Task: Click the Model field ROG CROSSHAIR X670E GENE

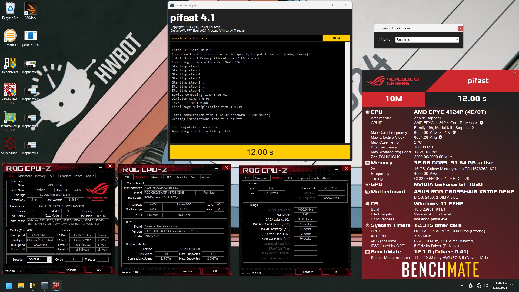Action: pos(169,193)
